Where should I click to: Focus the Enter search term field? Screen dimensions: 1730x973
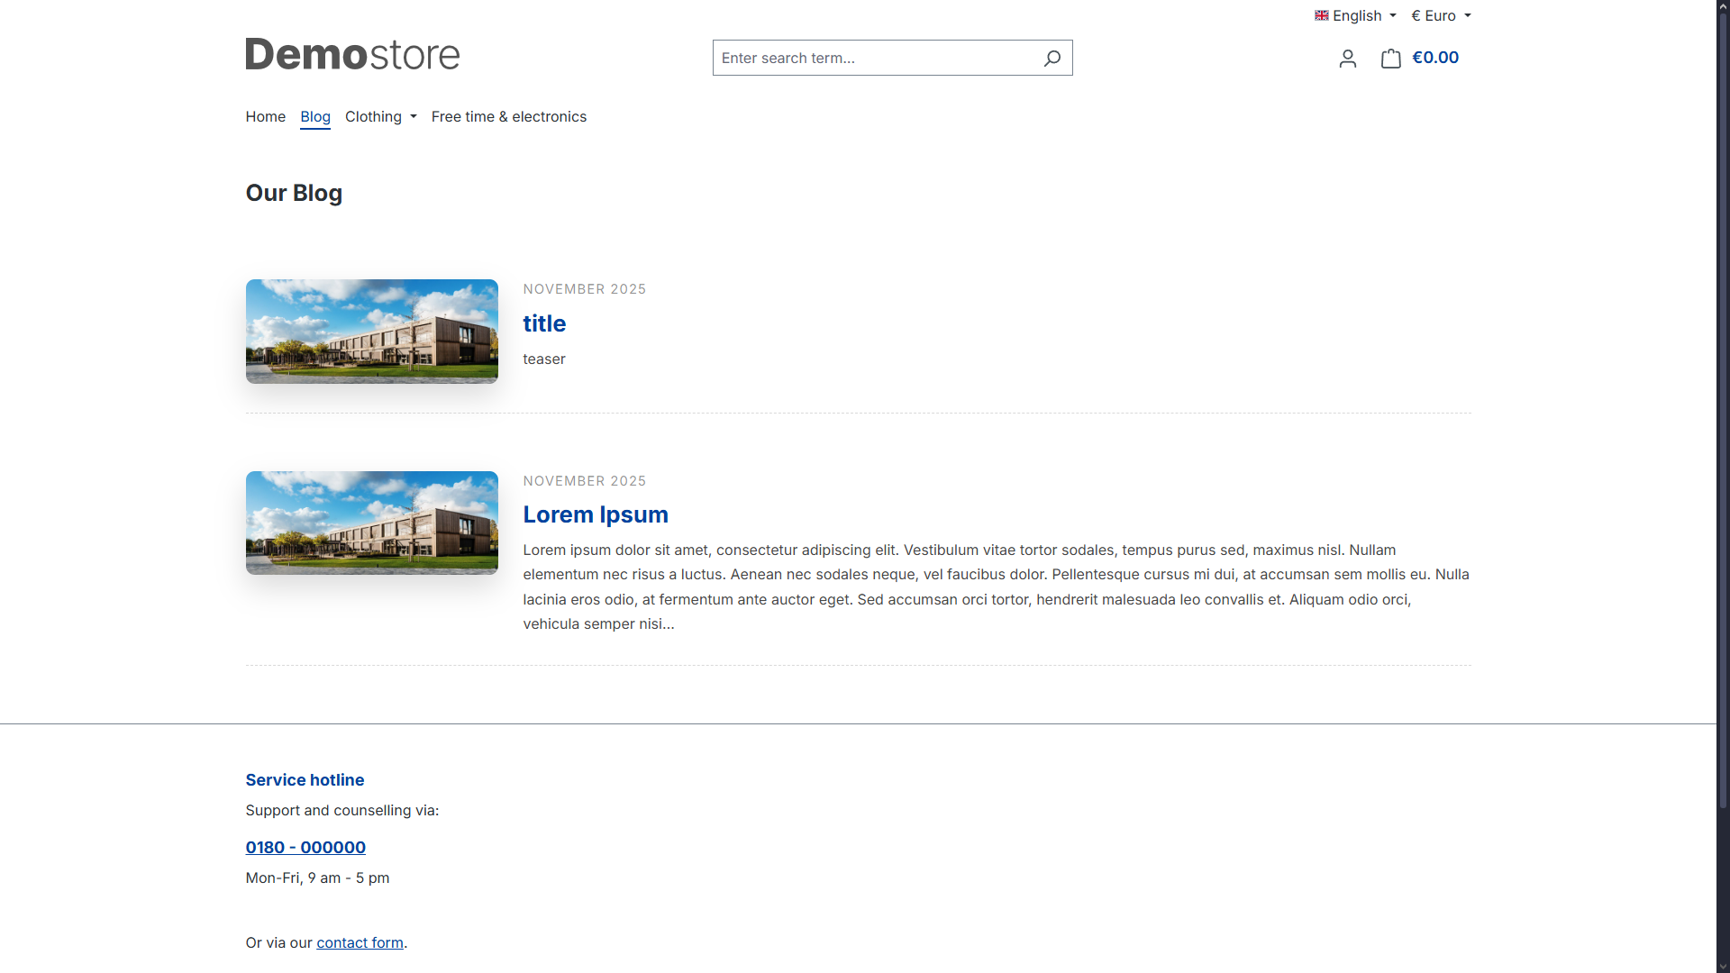pyautogui.click(x=874, y=58)
